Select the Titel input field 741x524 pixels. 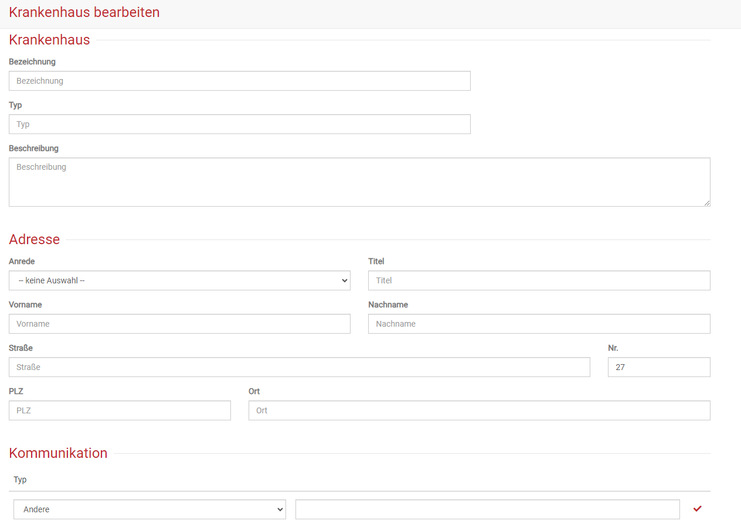pos(539,280)
